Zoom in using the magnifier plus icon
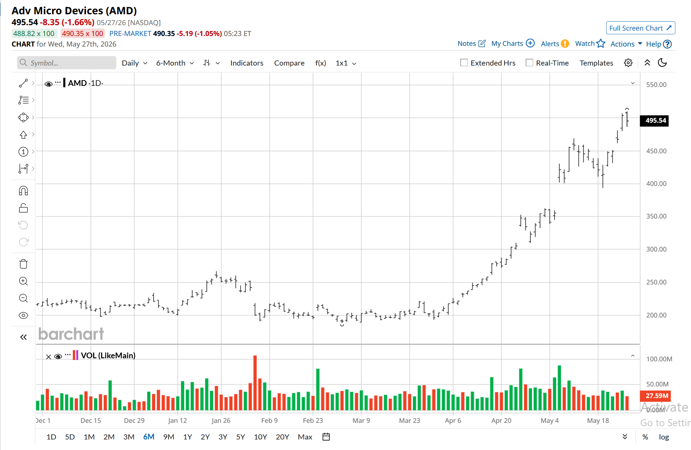Viewport: 691px width, 450px height. [23, 281]
